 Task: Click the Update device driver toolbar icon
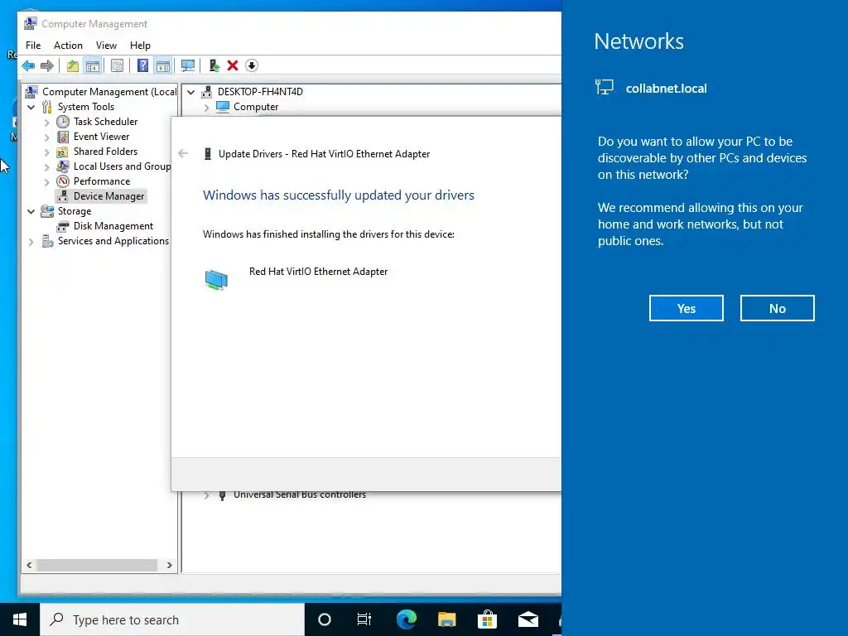pyautogui.click(x=214, y=66)
